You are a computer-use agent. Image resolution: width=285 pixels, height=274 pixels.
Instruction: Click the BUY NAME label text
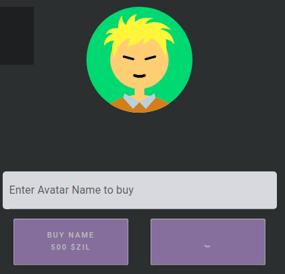(70, 235)
